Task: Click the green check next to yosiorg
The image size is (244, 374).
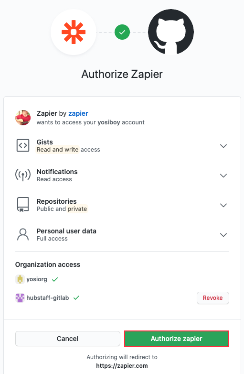Action: [x=55, y=279]
